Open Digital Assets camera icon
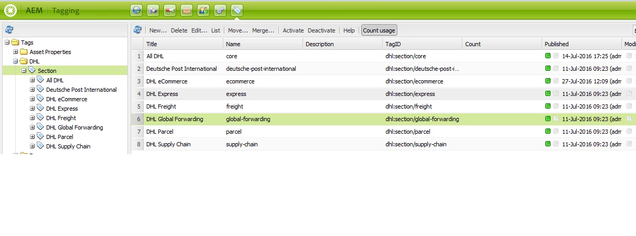 coord(153,9)
